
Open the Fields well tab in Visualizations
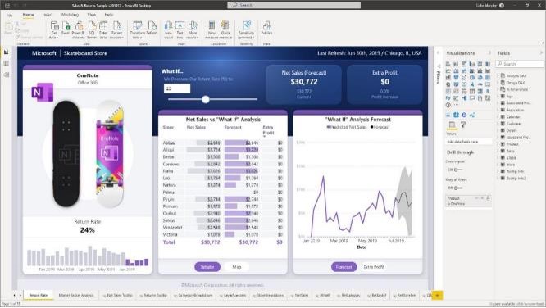click(x=452, y=125)
